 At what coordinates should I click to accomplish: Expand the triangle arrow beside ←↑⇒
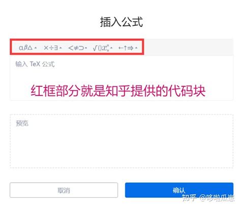coord(136,48)
